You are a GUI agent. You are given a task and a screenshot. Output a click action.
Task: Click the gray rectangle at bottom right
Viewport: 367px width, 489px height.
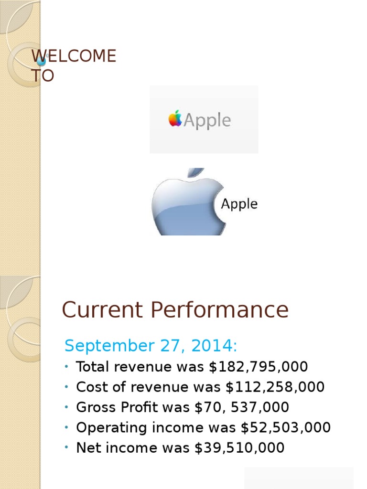[299, 478]
